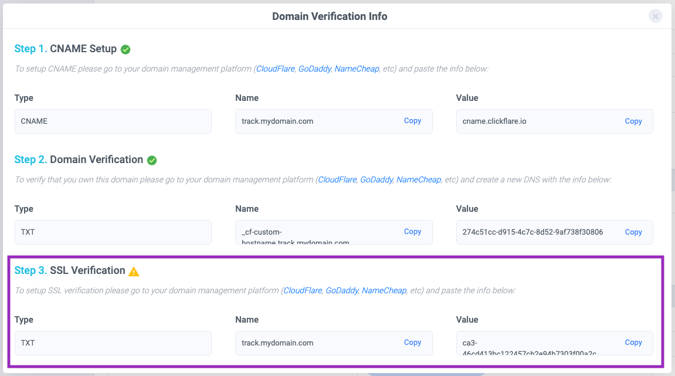675x376 pixels.
Task: Select the _cf-custom- name text in Step 2
Action: (262, 232)
